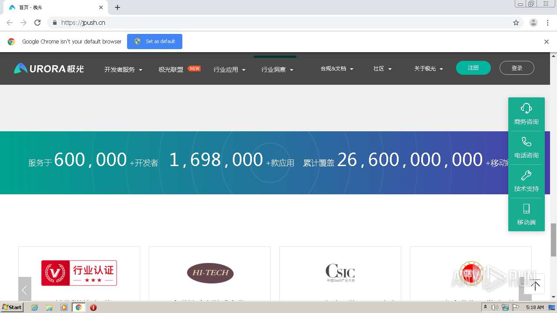Click 1,698,000 apps statistic
The image size is (557, 313).
216,160
